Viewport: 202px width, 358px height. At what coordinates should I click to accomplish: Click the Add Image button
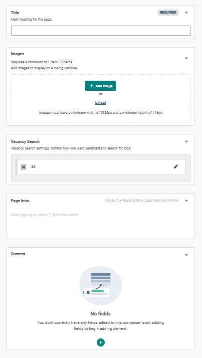pos(100,86)
